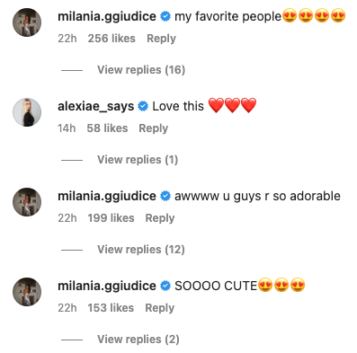The height and width of the screenshot is (353, 357).
Task: View the 199 likes list
Action: coord(111,218)
